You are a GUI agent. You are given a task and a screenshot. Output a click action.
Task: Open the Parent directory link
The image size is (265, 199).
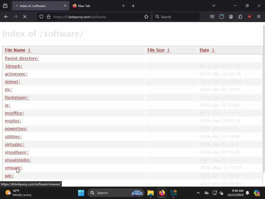tap(22, 58)
